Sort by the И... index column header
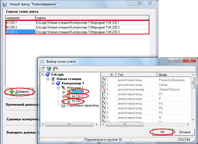Screen dimensions: 198x144 click(x=108, y=75)
